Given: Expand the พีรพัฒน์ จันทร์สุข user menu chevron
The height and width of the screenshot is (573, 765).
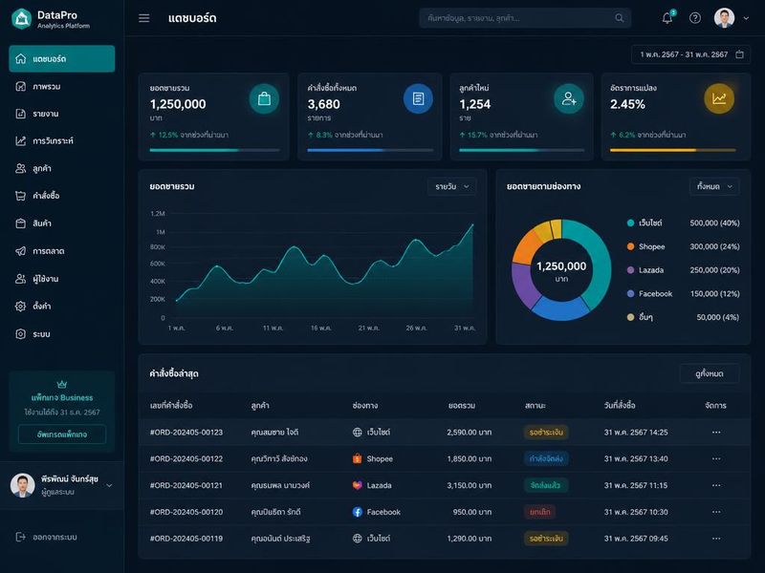Looking at the screenshot, I should coord(109,485).
